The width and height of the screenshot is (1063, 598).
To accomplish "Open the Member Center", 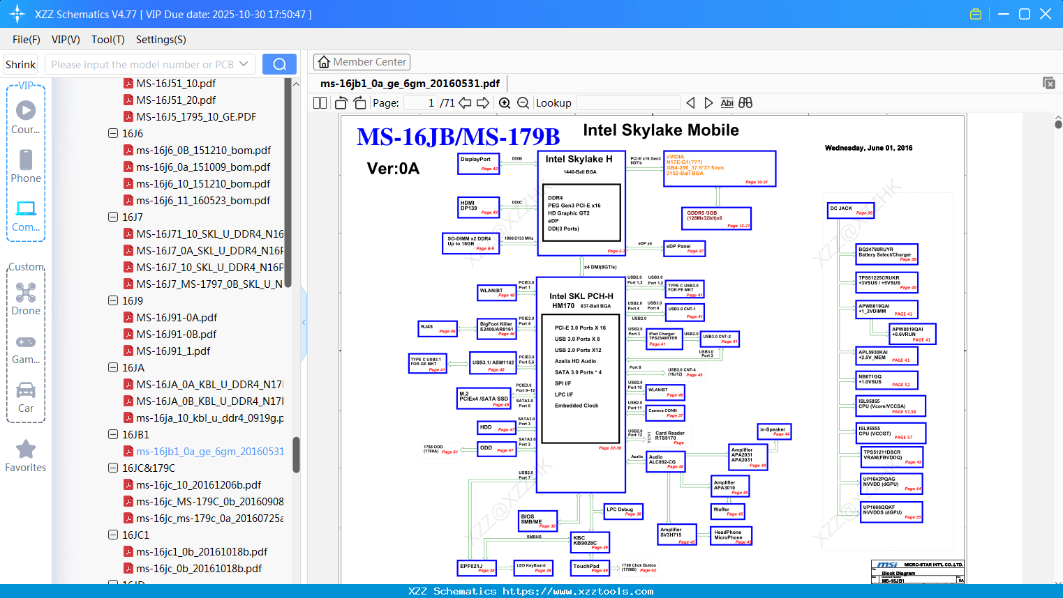I will 362,62.
